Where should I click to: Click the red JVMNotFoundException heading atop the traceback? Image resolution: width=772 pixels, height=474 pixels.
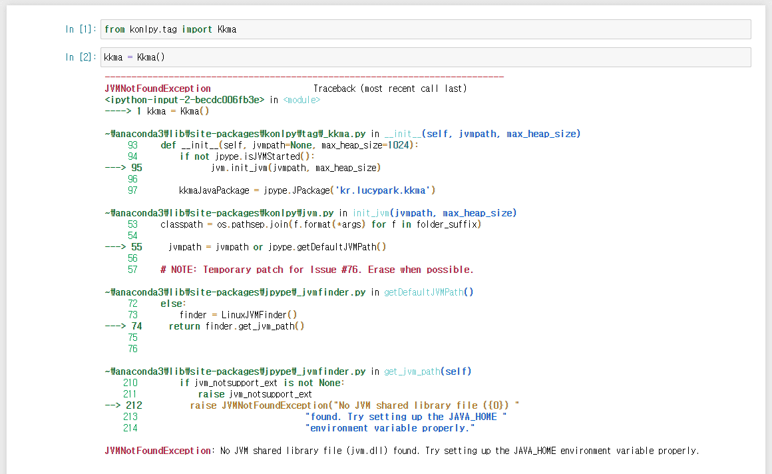click(158, 89)
